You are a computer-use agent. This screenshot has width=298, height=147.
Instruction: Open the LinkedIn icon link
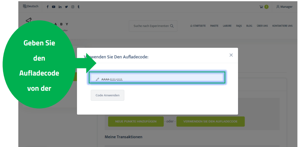(x=60, y=7)
